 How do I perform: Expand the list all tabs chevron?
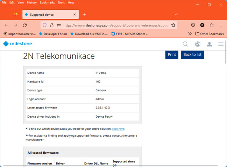[176, 15]
